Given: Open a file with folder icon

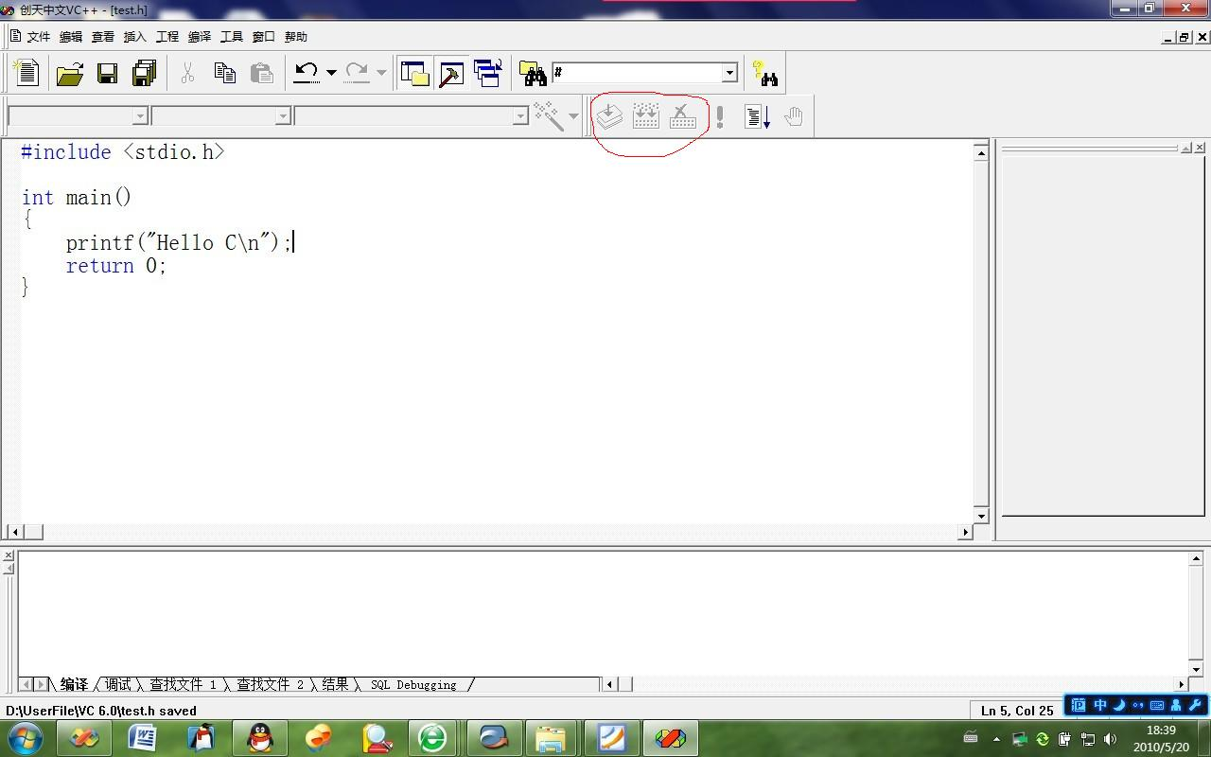Looking at the screenshot, I should click(69, 73).
